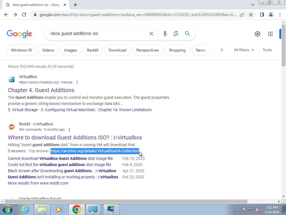Close the vbox guest additions iso tab
The width and height of the screenshot is (286, 215).
(x=65, y=5)
